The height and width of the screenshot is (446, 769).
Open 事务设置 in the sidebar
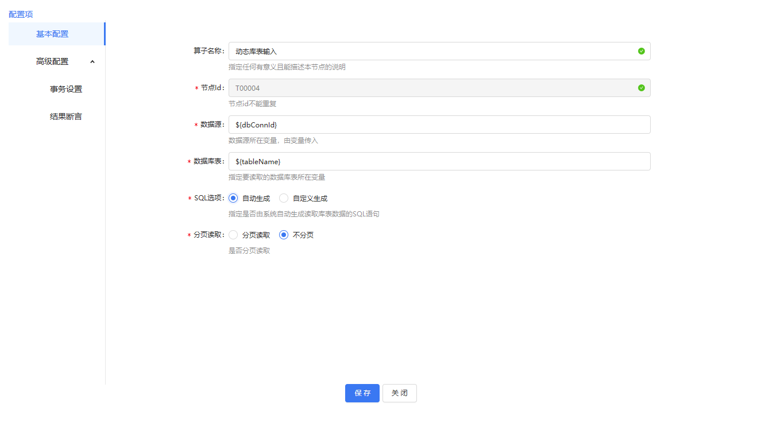coord(66,89)
